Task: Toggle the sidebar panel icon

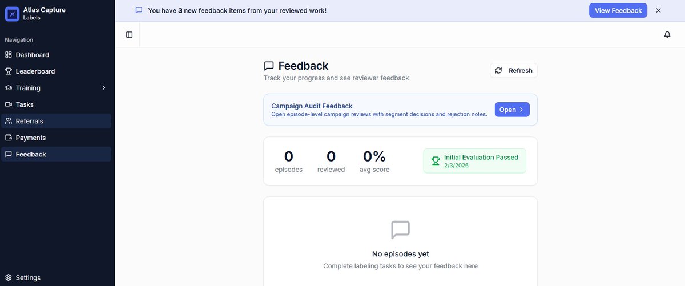Action: point(129,35)
